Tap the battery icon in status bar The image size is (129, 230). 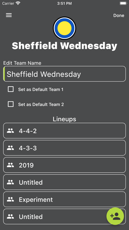click(123, 3)
